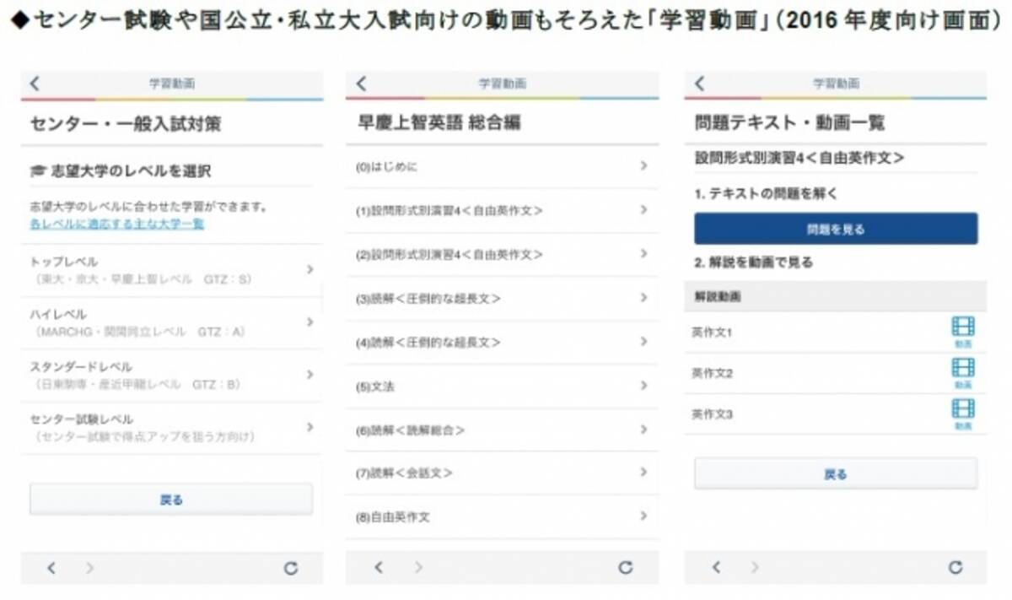
Task: Select (4)読解＜圧倒的な超長文＞ item
Action: [503, 342]
